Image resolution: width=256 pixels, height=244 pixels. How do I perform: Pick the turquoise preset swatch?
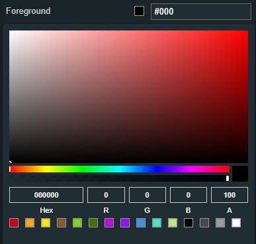coord(157,223)
